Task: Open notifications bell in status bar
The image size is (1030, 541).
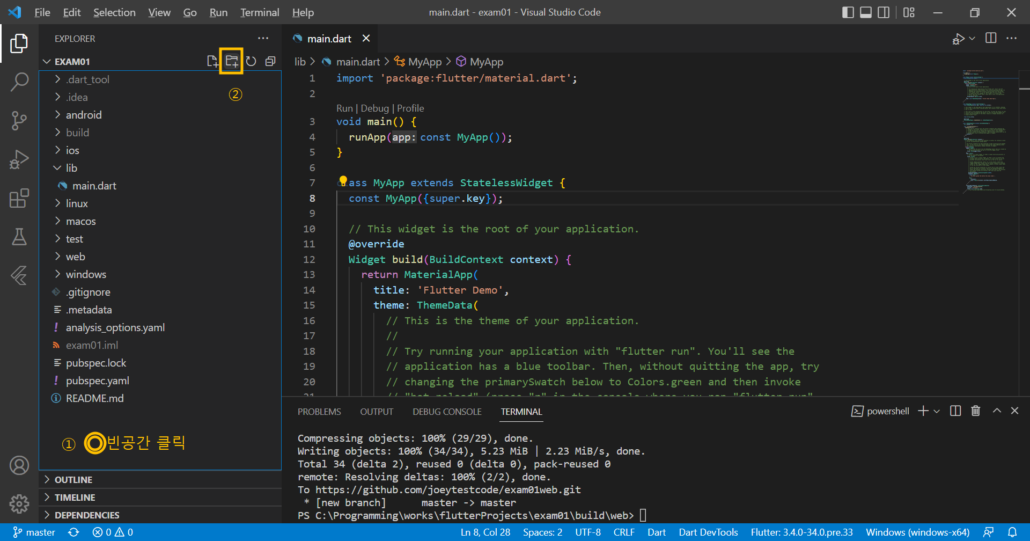Action: pos(1012,532)
